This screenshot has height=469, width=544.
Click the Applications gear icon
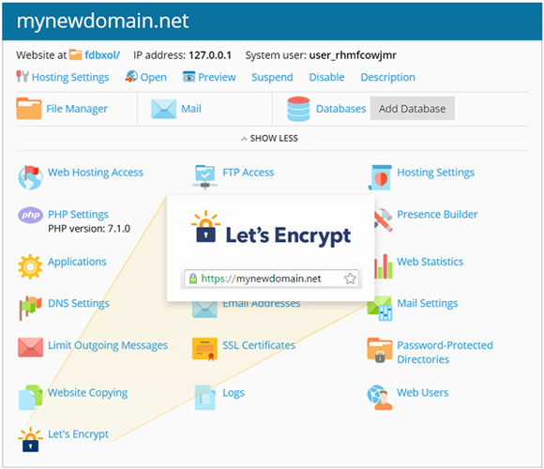(x=30, y=266)
